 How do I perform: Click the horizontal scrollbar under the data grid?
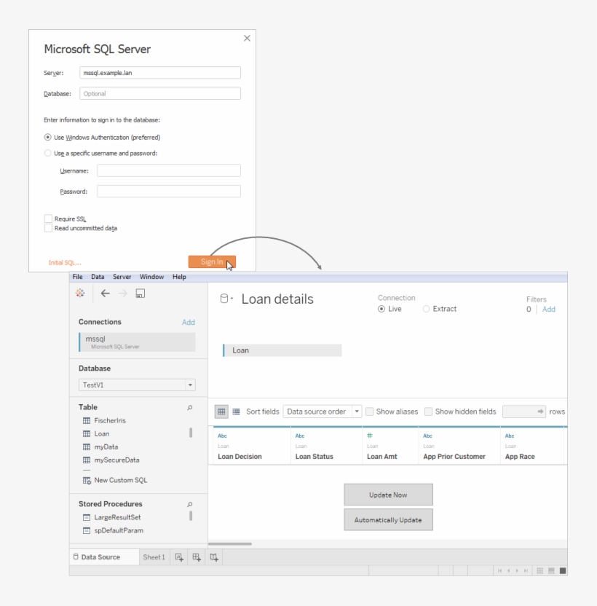[x=230, y=544]
